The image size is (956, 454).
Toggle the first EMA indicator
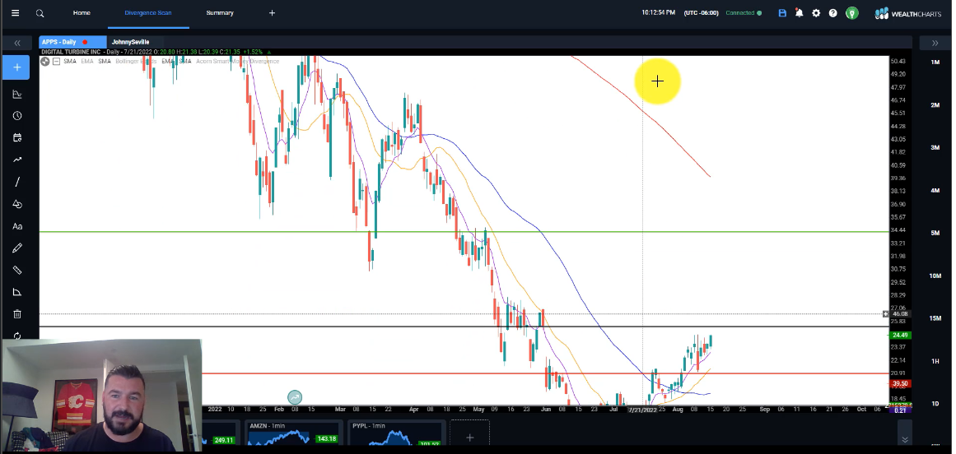pos(87,62)
